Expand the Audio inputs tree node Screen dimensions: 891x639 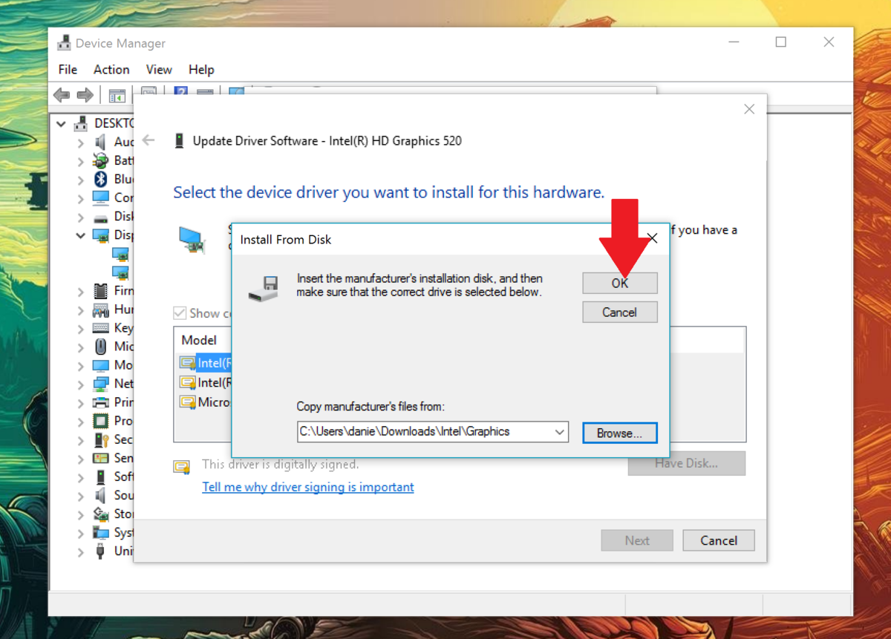81,142
